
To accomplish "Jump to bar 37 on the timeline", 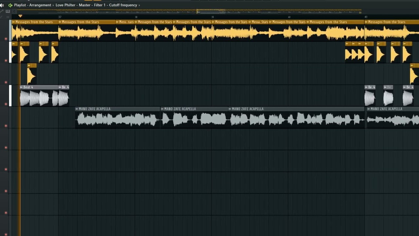I will tap(60, 17).
